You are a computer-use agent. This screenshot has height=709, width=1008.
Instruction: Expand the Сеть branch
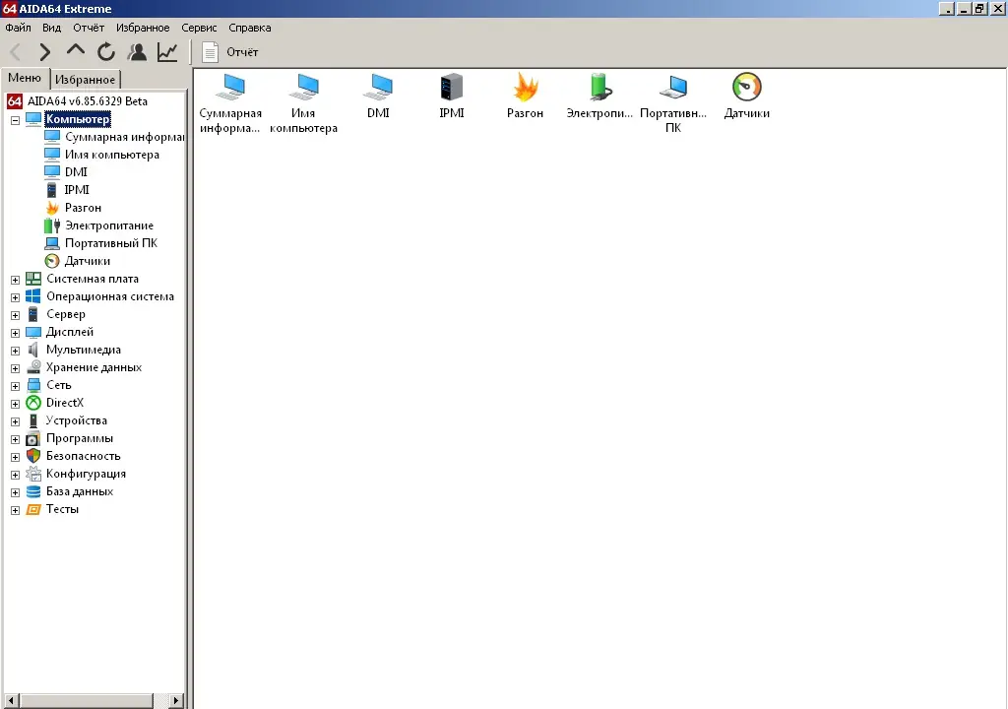pos(15,386)
